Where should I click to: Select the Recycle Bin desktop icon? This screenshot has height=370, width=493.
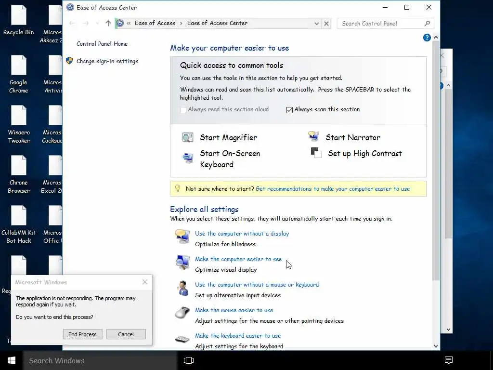point(19,20)
